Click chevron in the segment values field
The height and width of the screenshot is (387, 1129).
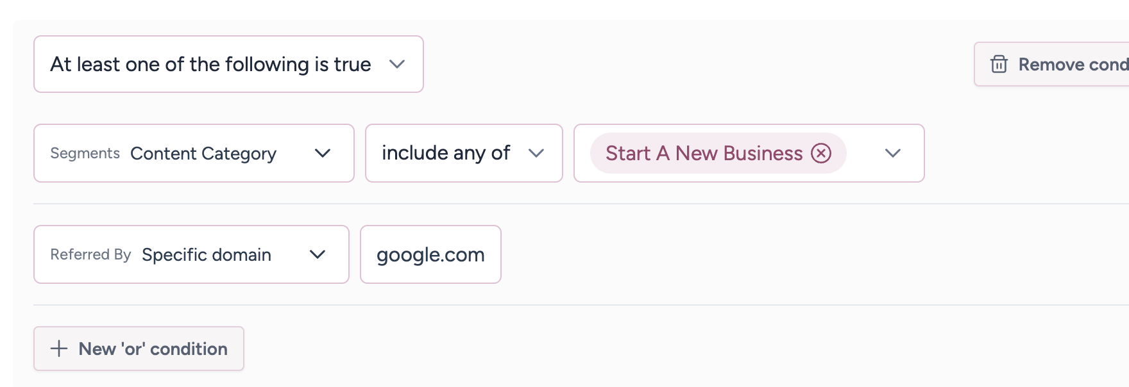(893, 153)
